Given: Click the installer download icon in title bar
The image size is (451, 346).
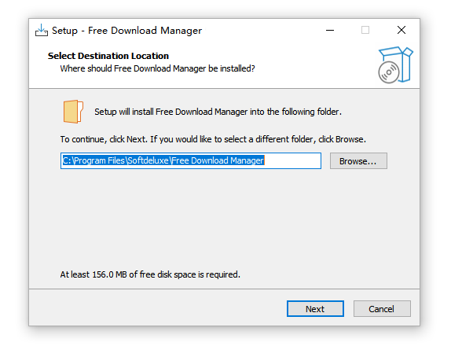Looking at the screenshot, I should click(42, 30).
